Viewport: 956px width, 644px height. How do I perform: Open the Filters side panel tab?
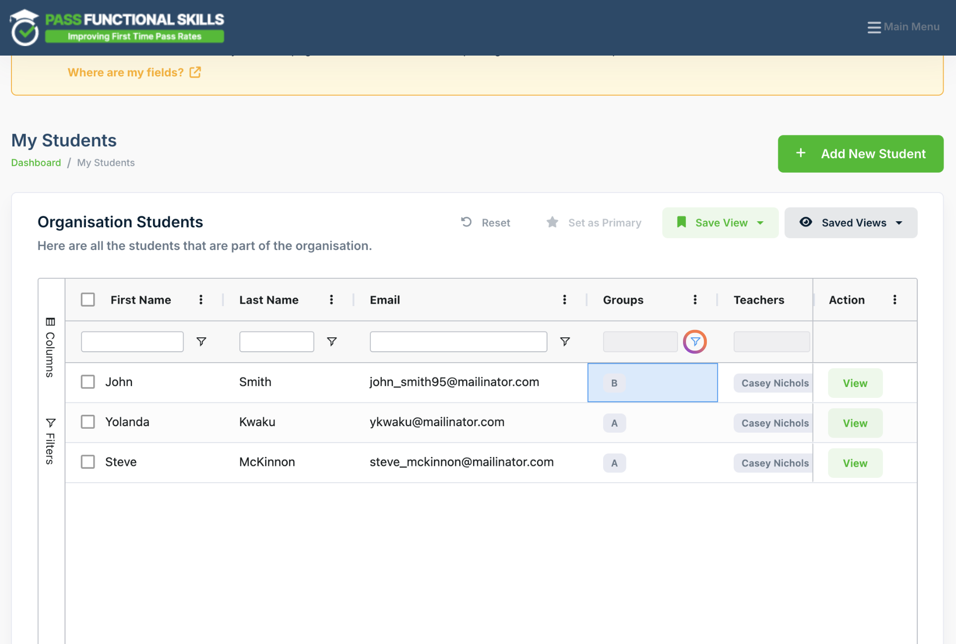(x=50, y=442)
